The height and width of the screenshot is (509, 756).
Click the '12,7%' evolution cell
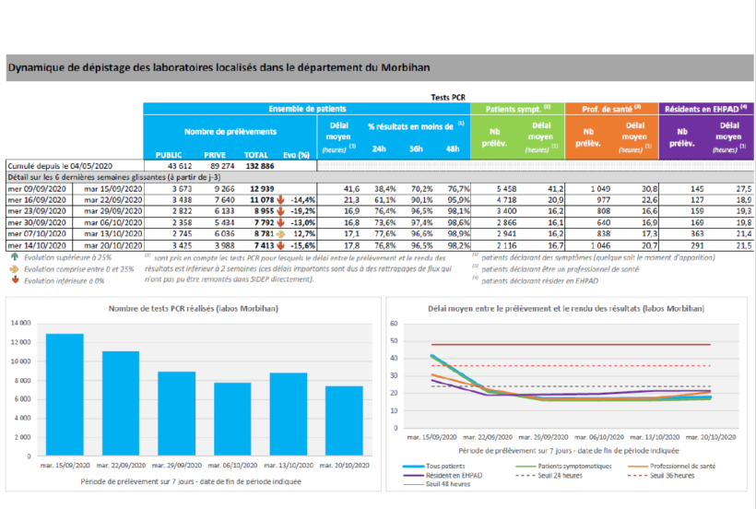point(304,234)
